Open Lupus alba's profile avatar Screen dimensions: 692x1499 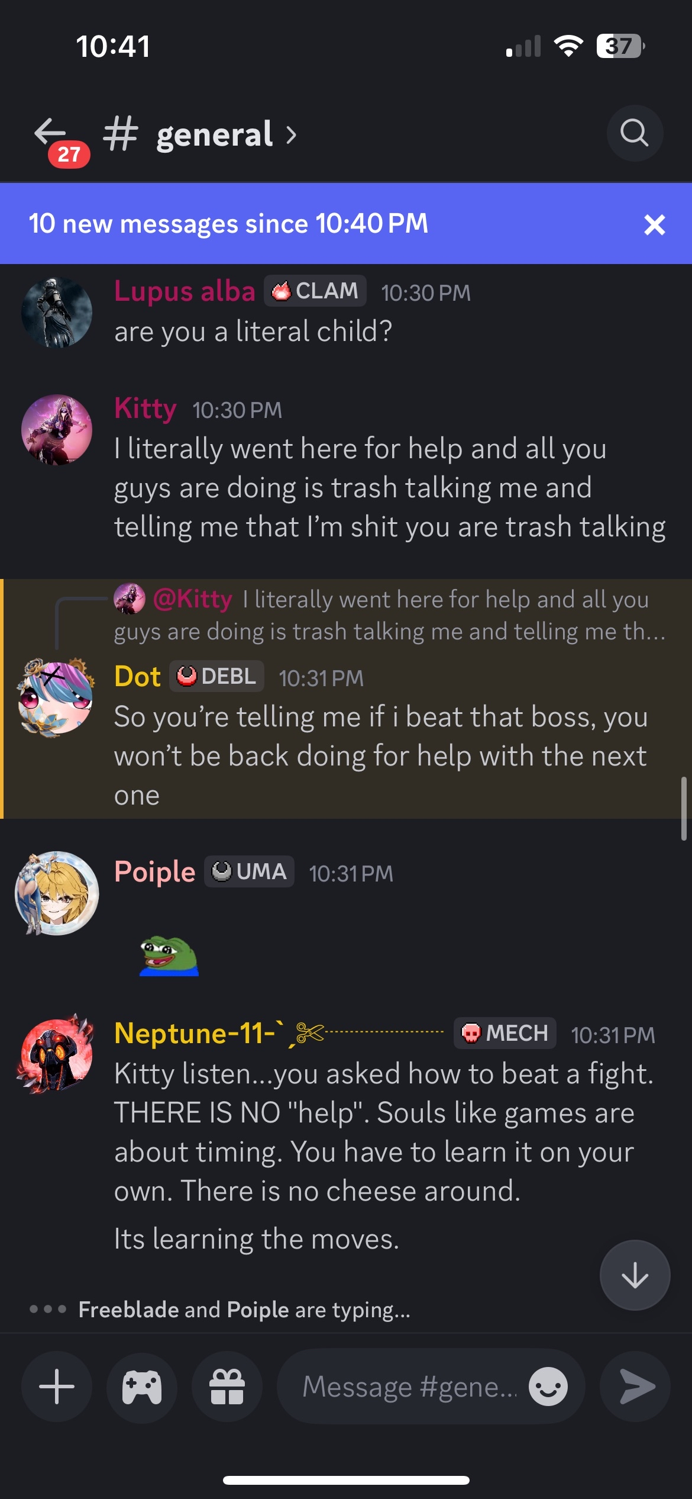57,312
